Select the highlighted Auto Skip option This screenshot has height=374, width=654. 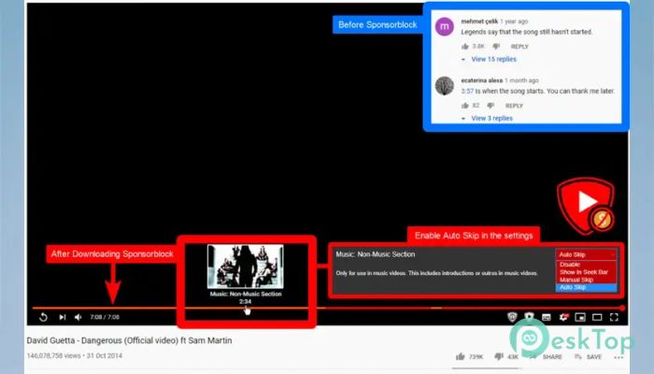(x=586, y=287)
